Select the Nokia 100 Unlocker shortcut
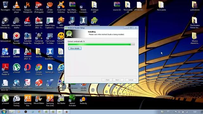 tap(5, 23)
